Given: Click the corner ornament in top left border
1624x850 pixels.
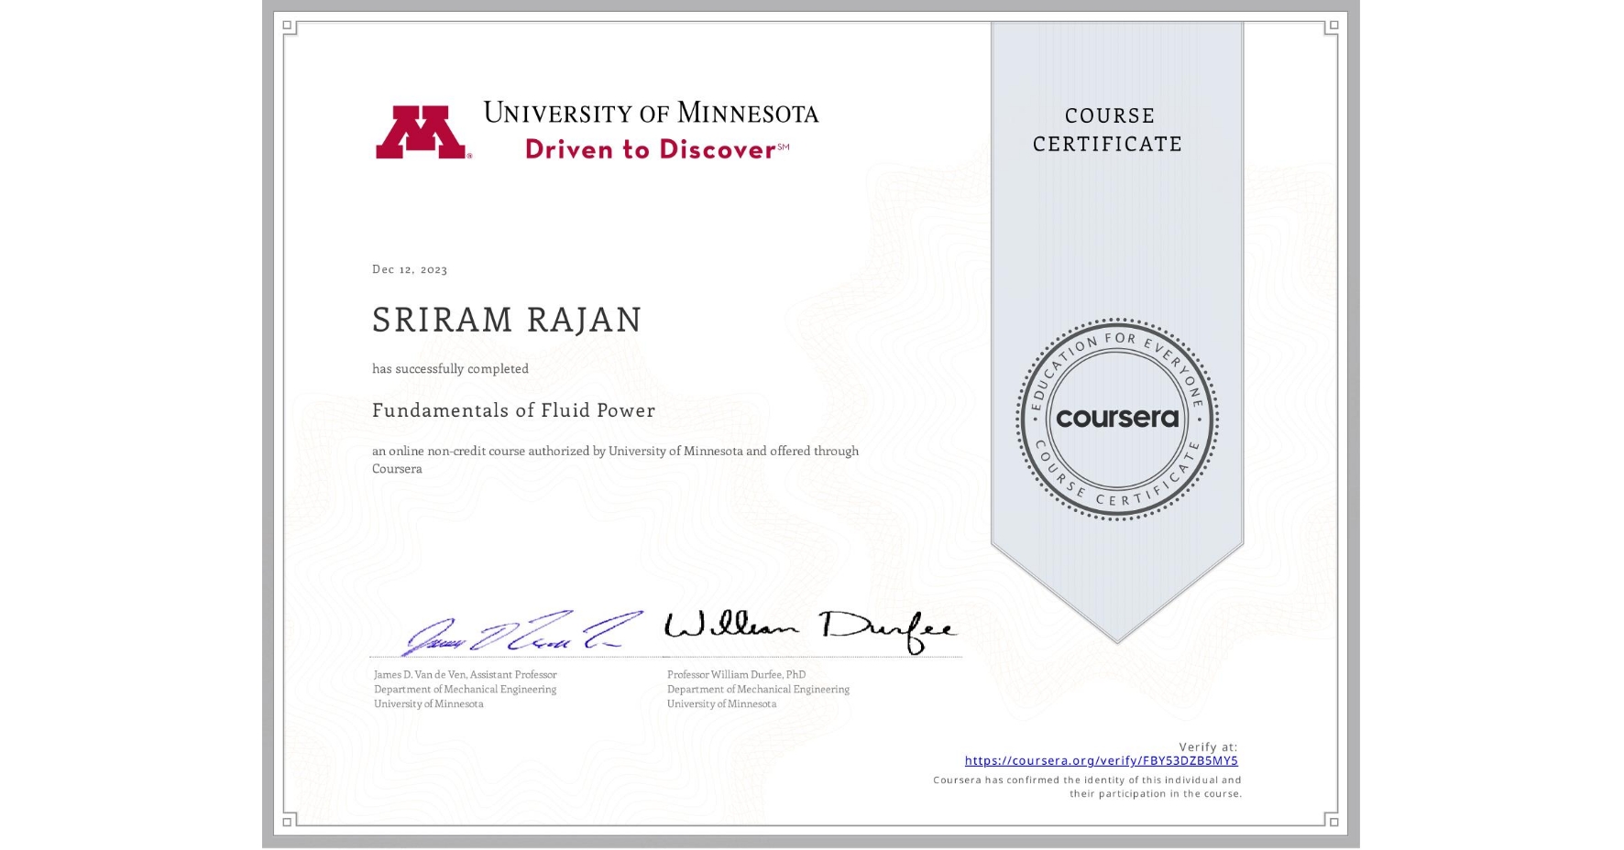Looking at the screenshot, I should pyautogui.click(x=288, y=27).
